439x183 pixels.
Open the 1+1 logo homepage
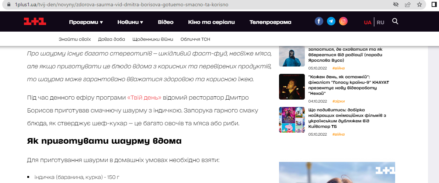35,21
